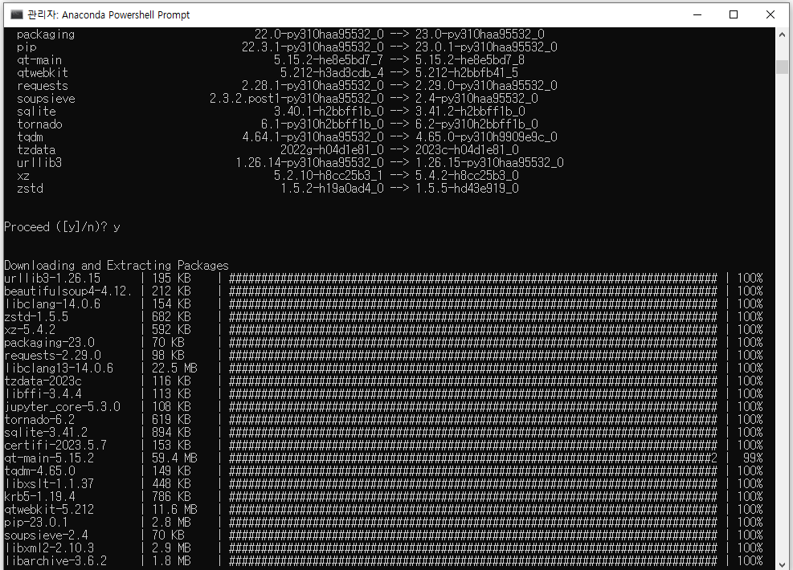Click 'certifi-2023.5.7' download line
The image size is (793, 570).
coord(383,446)
